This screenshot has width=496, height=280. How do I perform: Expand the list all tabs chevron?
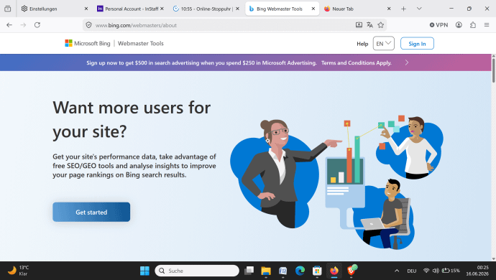tap(419, 9)
